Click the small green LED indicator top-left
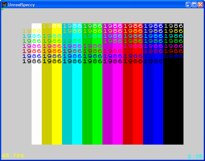Screen dimensions: 205x161 (x=2, y=9)
